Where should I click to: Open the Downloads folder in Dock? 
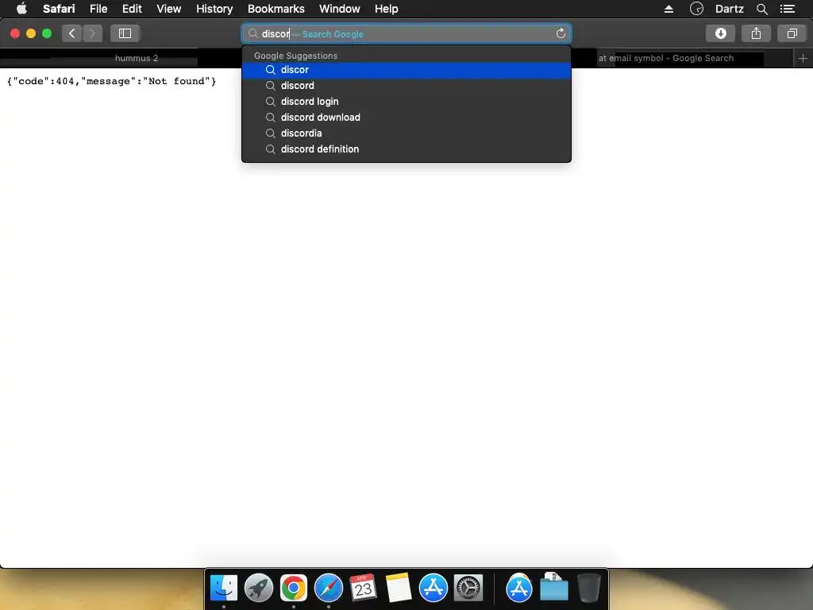point(553,587)
